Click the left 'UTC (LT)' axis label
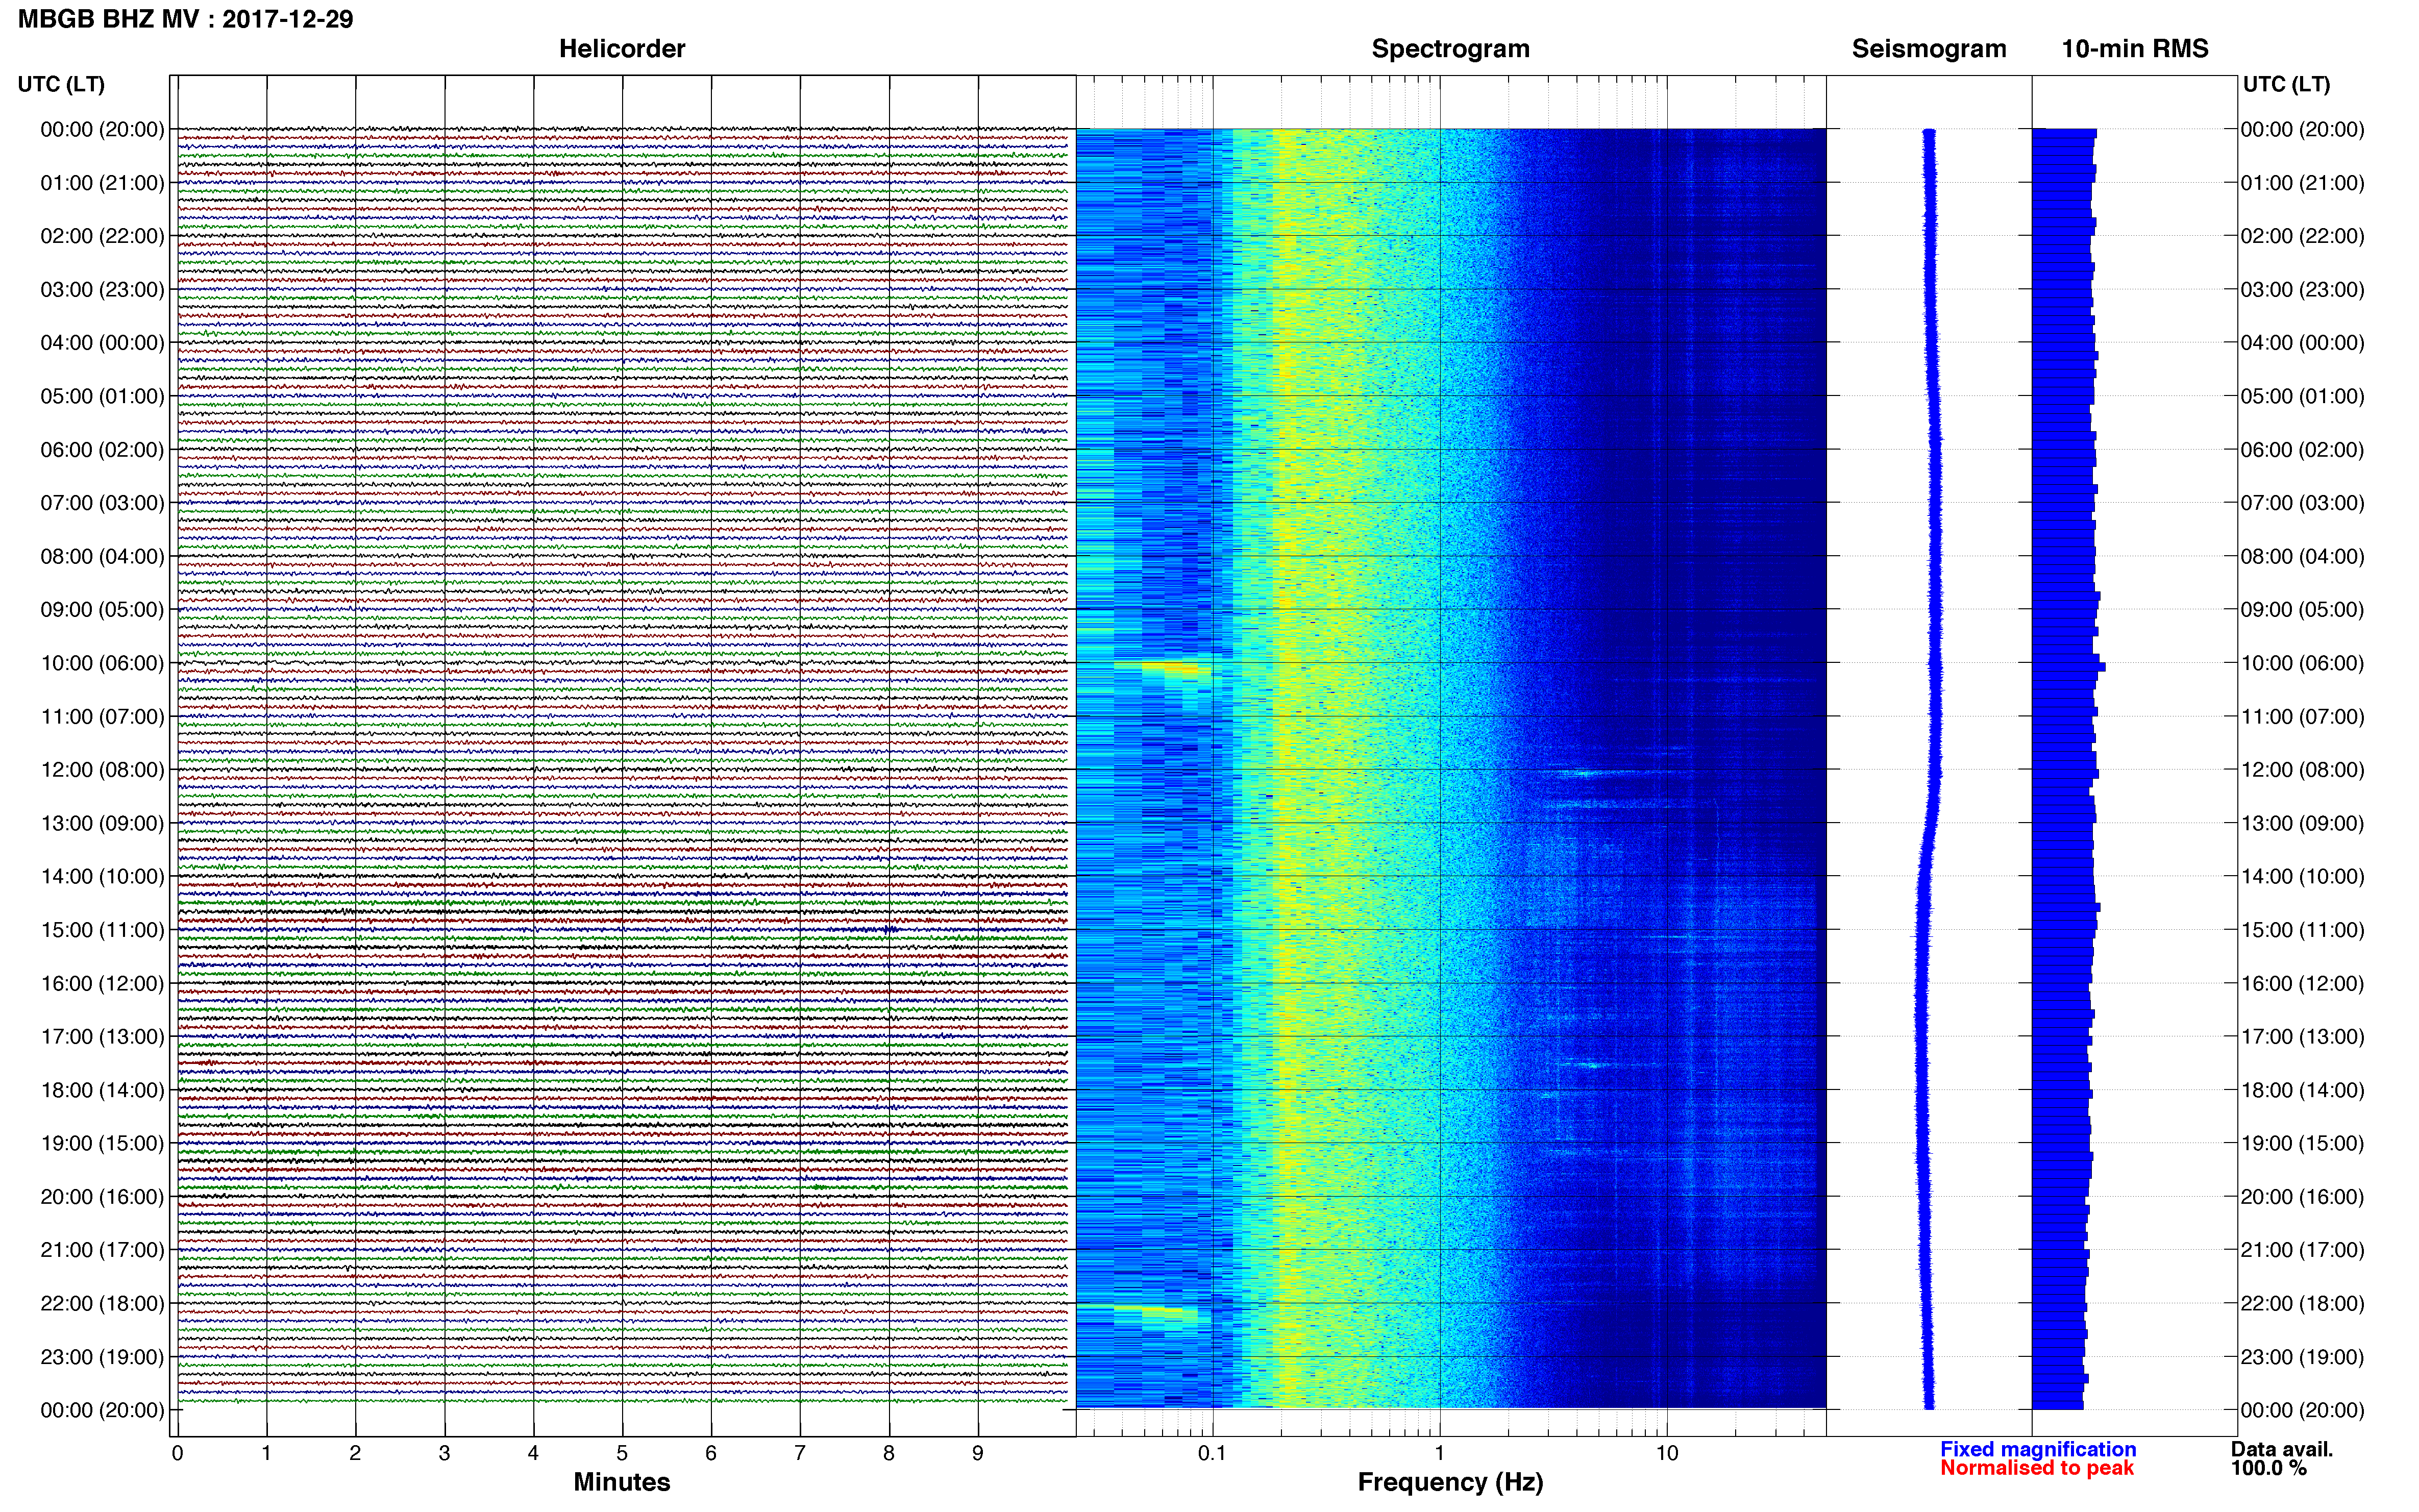Screen dimensions: 2419x1512 (x=61, y=84)
